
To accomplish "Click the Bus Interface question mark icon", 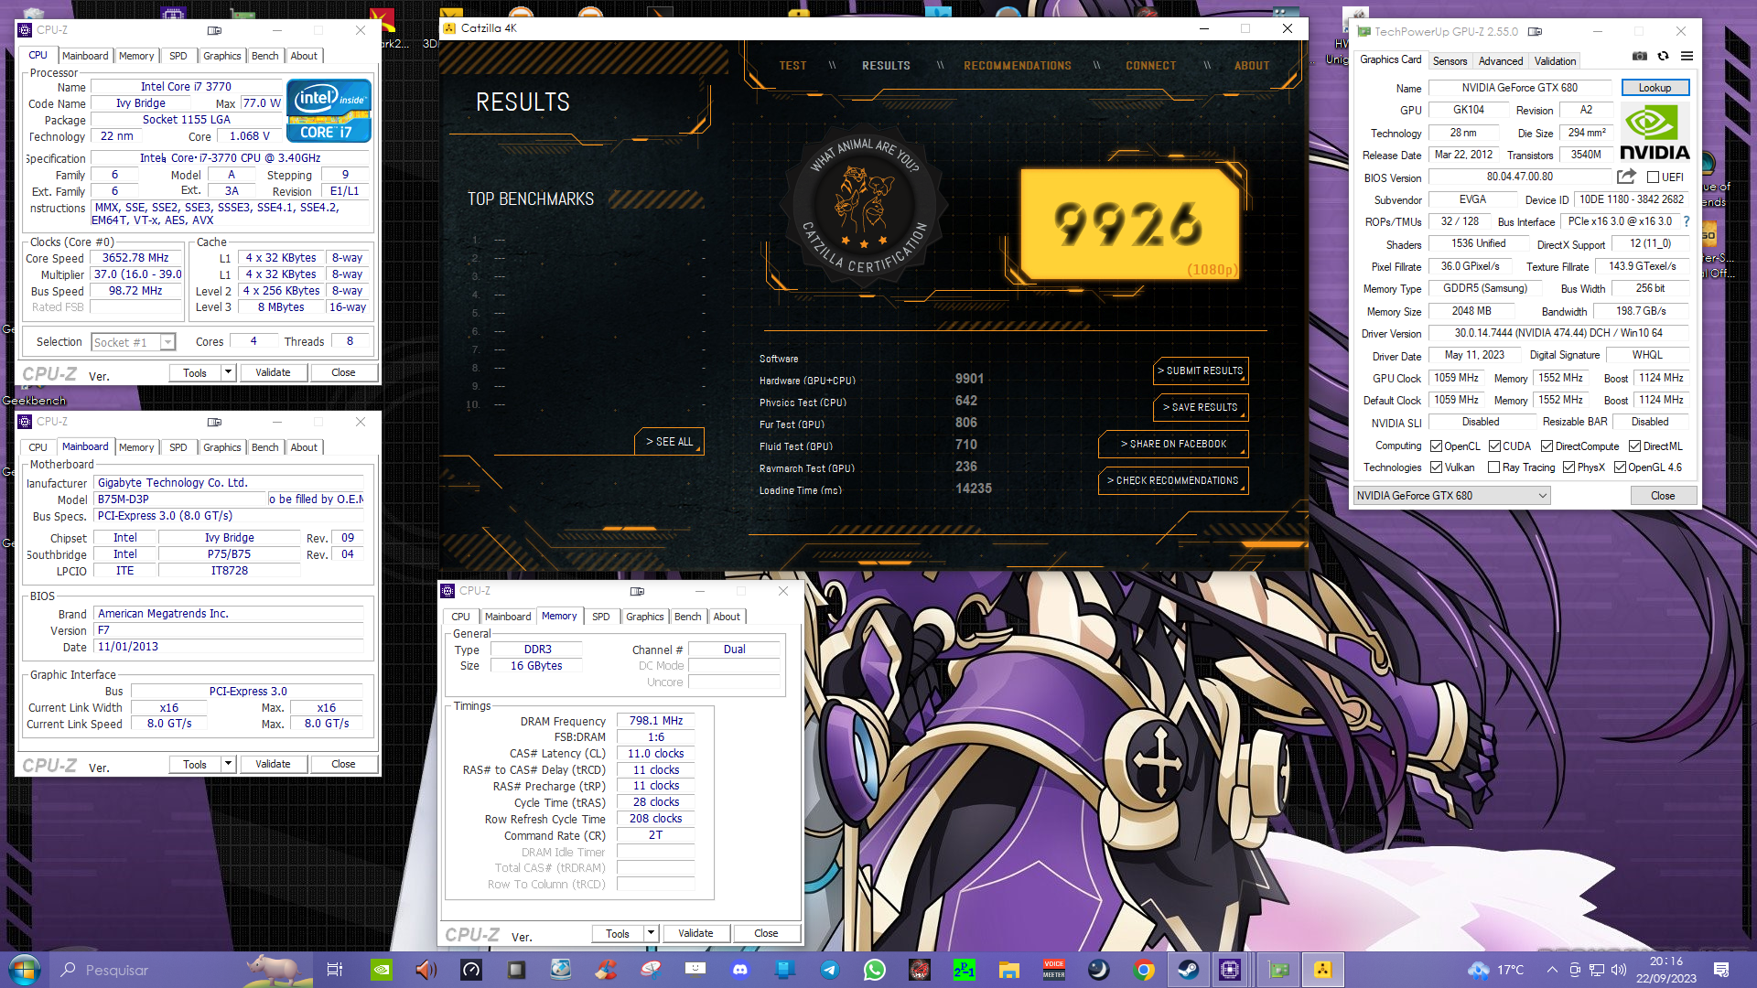I will point(1687,221).
